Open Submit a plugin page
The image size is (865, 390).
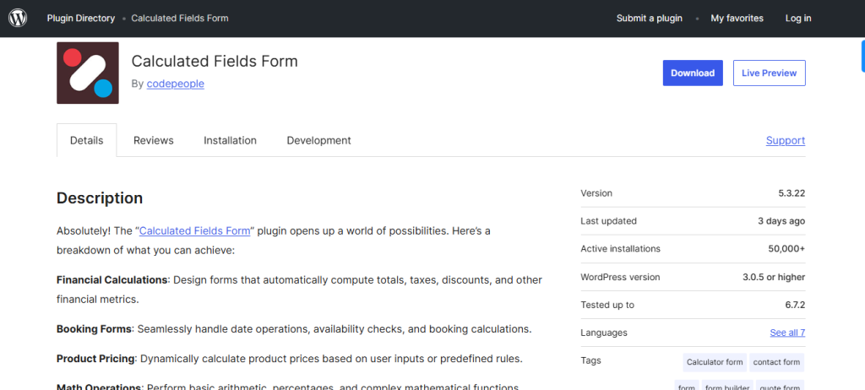point(650,19)
